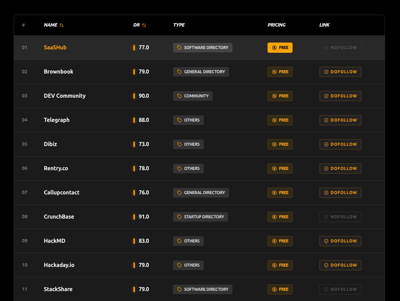Open the SaaSHub directory link

click(x=55, y=47)
